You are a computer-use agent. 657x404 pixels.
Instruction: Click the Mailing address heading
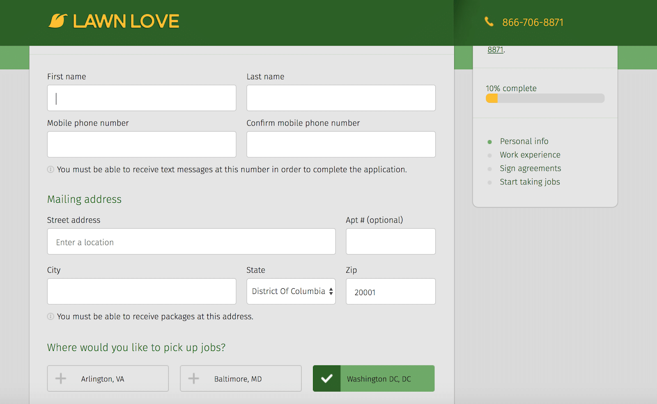click(84, 200)
